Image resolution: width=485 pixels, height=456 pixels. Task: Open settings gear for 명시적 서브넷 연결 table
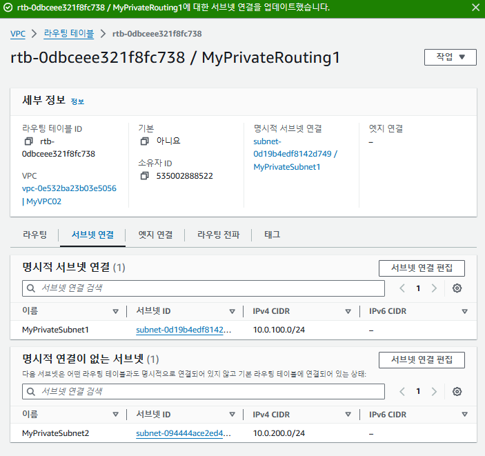[x=457, y=288]
